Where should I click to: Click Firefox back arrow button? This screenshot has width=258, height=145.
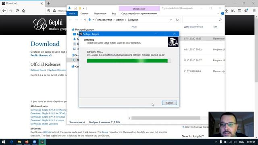(x=4, y=11)
